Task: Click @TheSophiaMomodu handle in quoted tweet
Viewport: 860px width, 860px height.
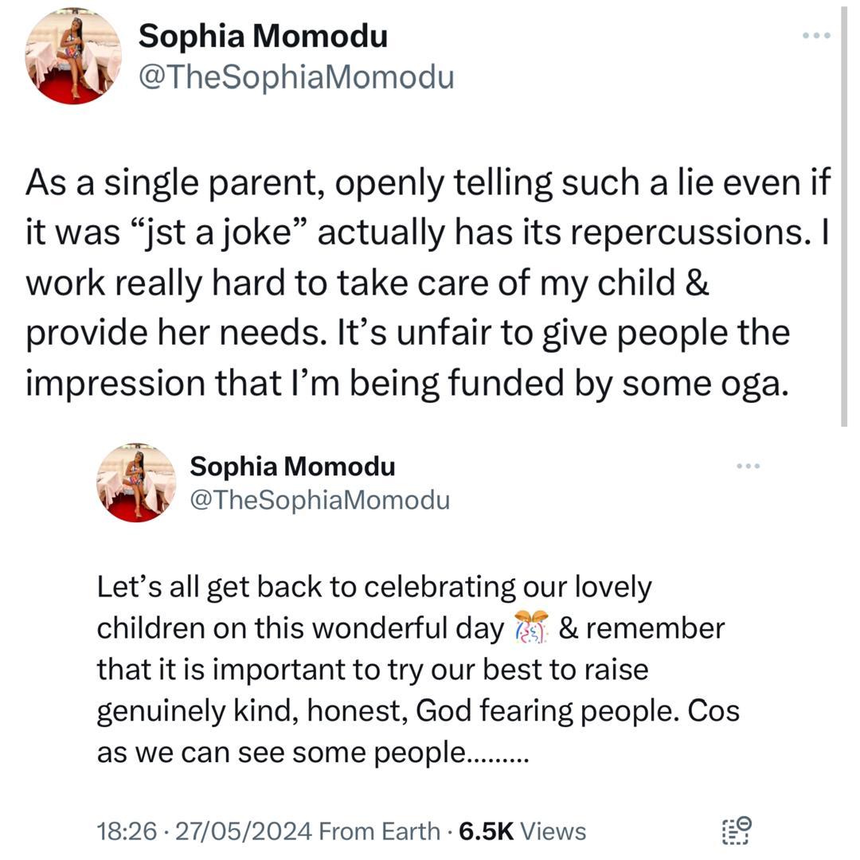Action: pos(319,499)
